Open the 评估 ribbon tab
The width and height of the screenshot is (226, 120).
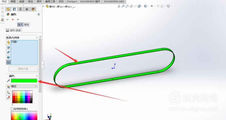coord(61,2)
